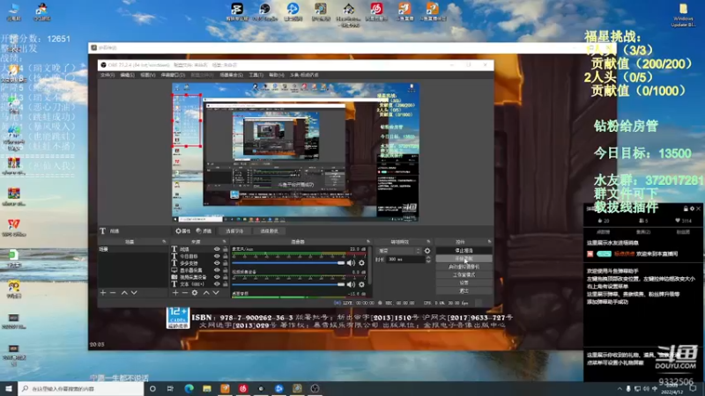Viewport: 705px width, 396px height.
Task: Click the 退出 exit button in Controls
Action: click(x=464, y=291)
